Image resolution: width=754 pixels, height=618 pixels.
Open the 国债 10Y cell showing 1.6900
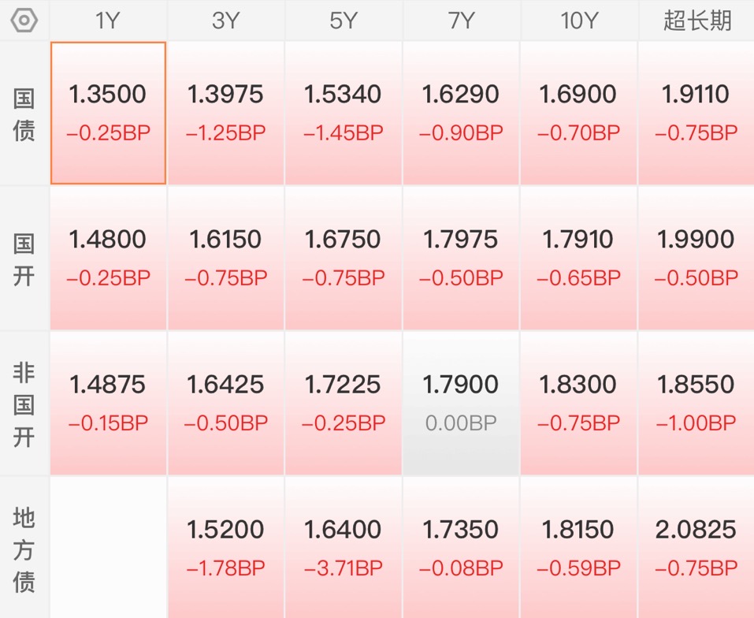579,113
